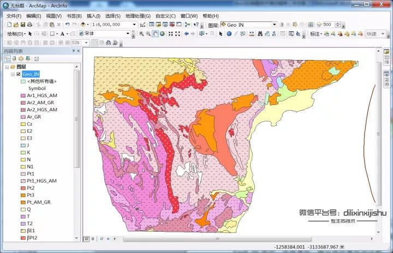Open the 53% layout zoom dropdown
Viewport: 393px width, 253px height.
tap(86, 43)
